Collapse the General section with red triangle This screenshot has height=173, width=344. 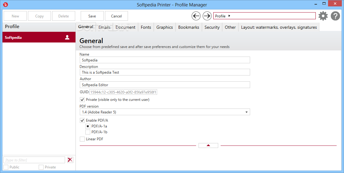click(208, 145)
